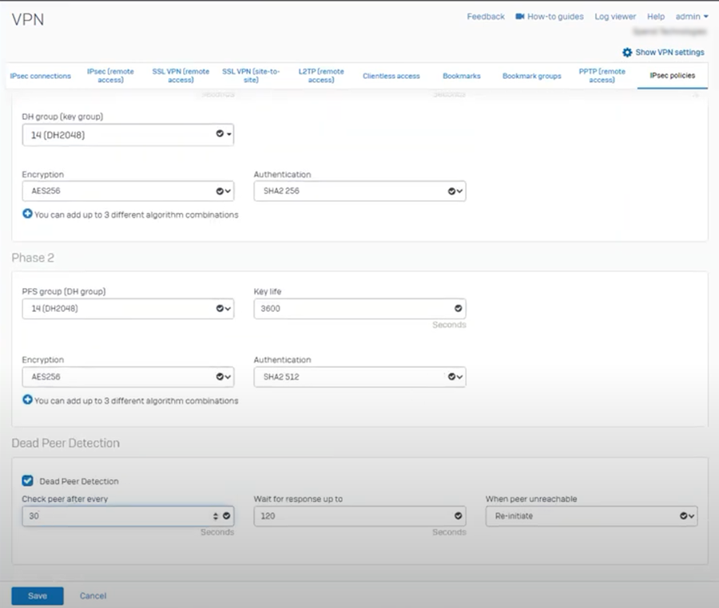Click the check icon in Wait for response field

tap(458, 516)
